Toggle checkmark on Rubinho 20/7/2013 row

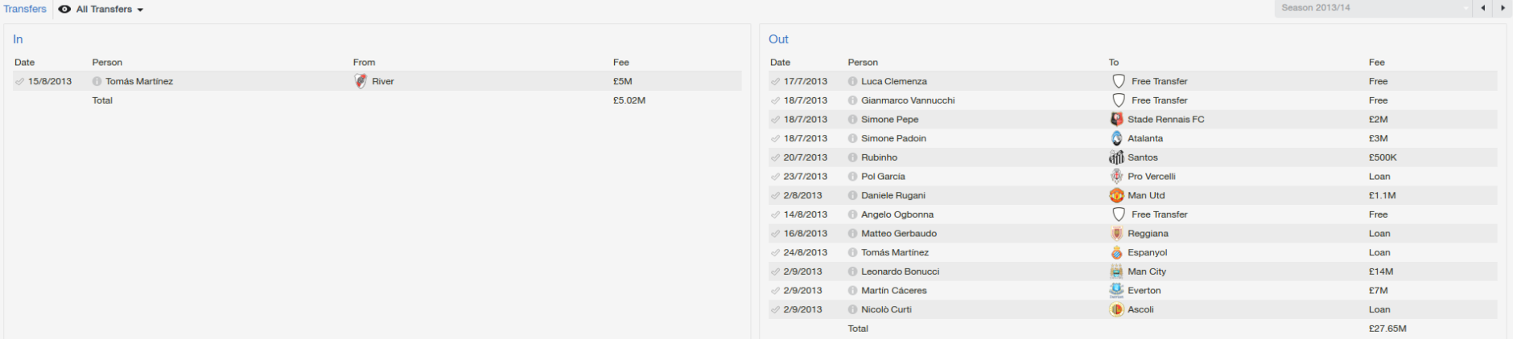[x=775, y=157]
